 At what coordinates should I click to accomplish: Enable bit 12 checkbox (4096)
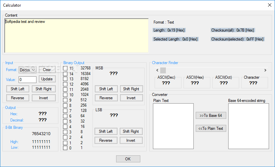(65, 84)
